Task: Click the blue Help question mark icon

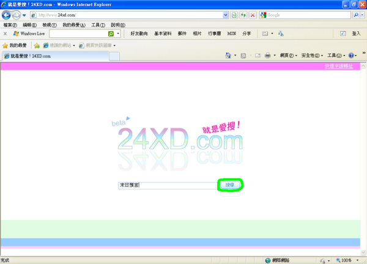Action: coord(351,56)
